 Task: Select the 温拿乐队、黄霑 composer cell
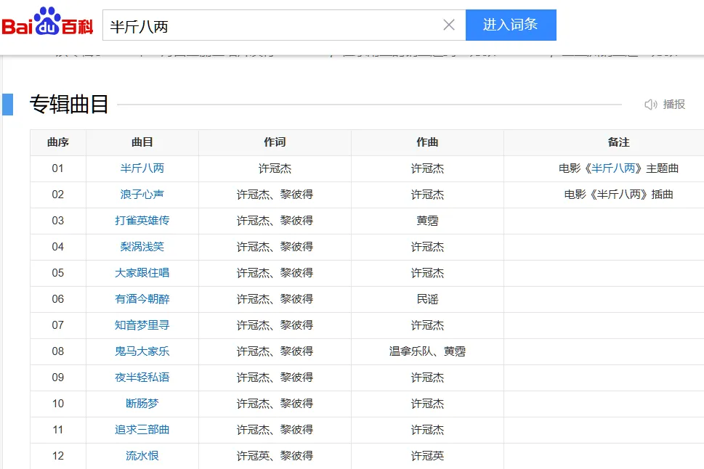pos(427,351)
